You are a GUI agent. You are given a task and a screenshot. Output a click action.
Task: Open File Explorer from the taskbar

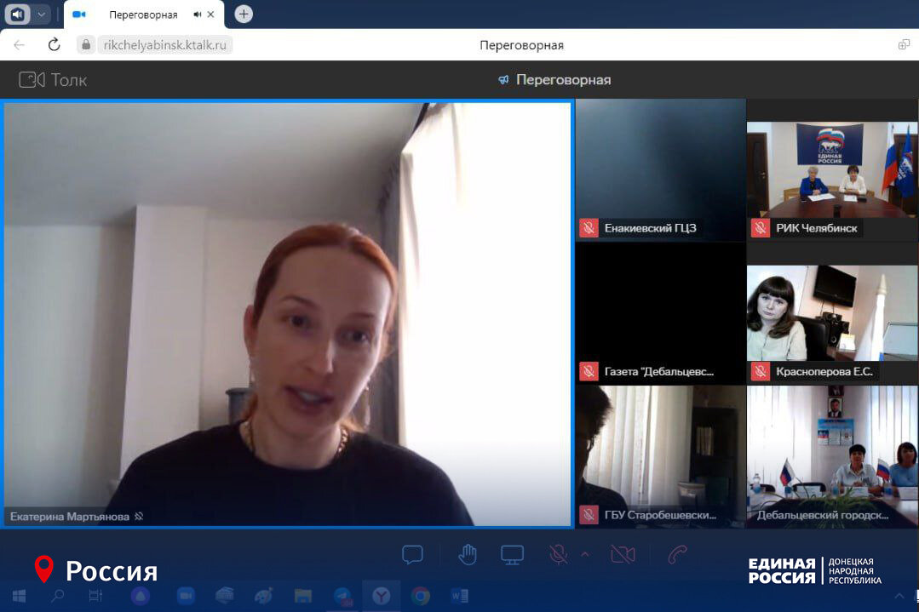pyautogui.click(x=303, y=596)
